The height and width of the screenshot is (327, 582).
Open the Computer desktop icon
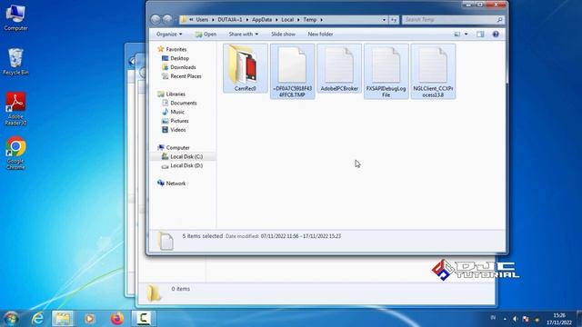(15, 18)
